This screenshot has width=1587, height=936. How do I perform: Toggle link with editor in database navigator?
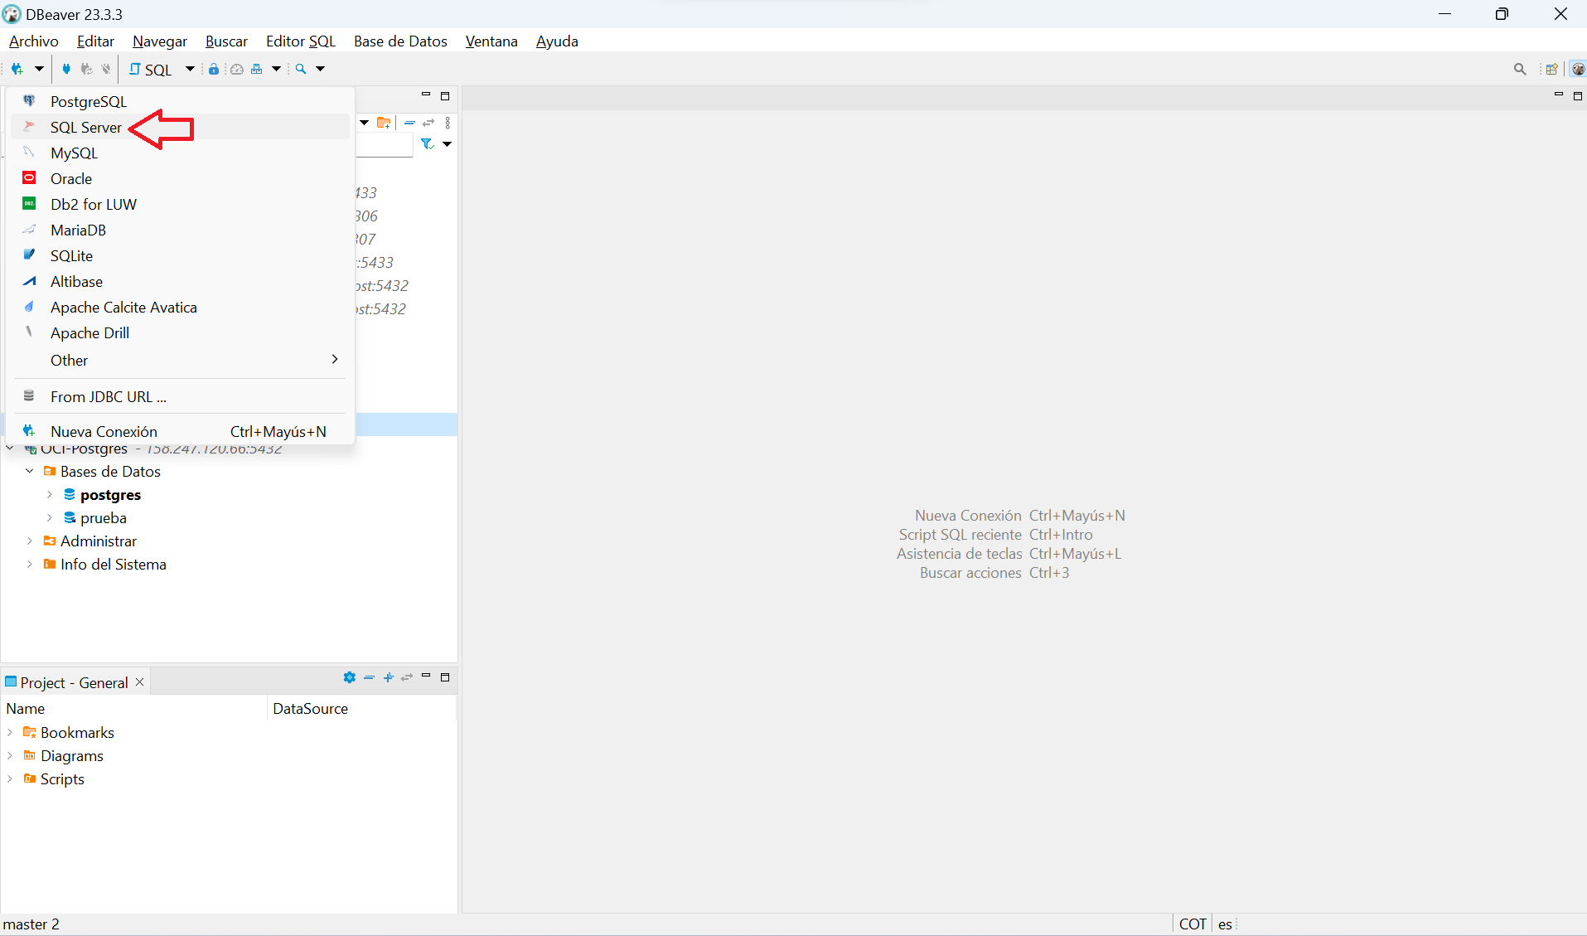coord(428,123)
